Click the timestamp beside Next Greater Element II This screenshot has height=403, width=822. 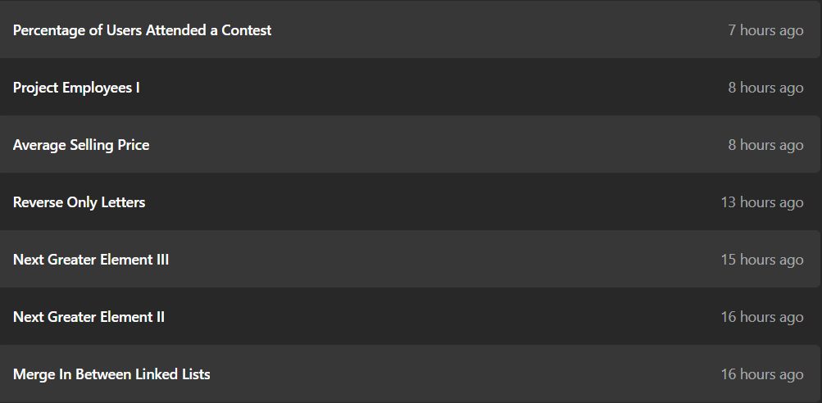tap(761, 317)
